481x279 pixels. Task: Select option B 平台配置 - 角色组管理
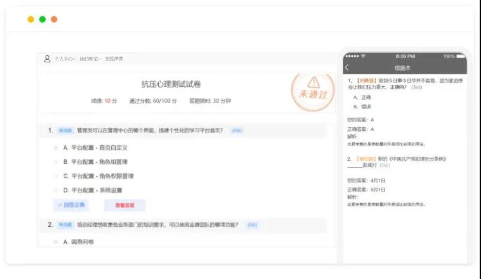[95, 161]
